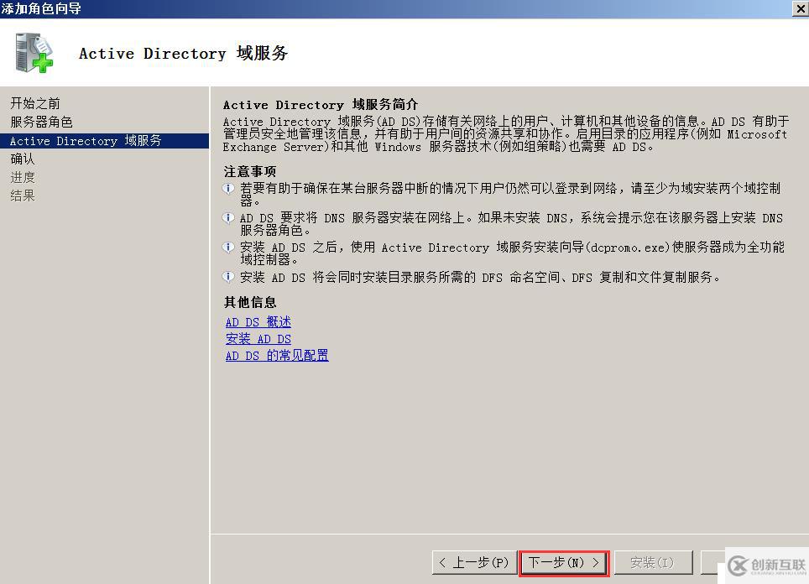
Task: Select the Active Directory 域服务 sidebar step
Action: (104, 141)
